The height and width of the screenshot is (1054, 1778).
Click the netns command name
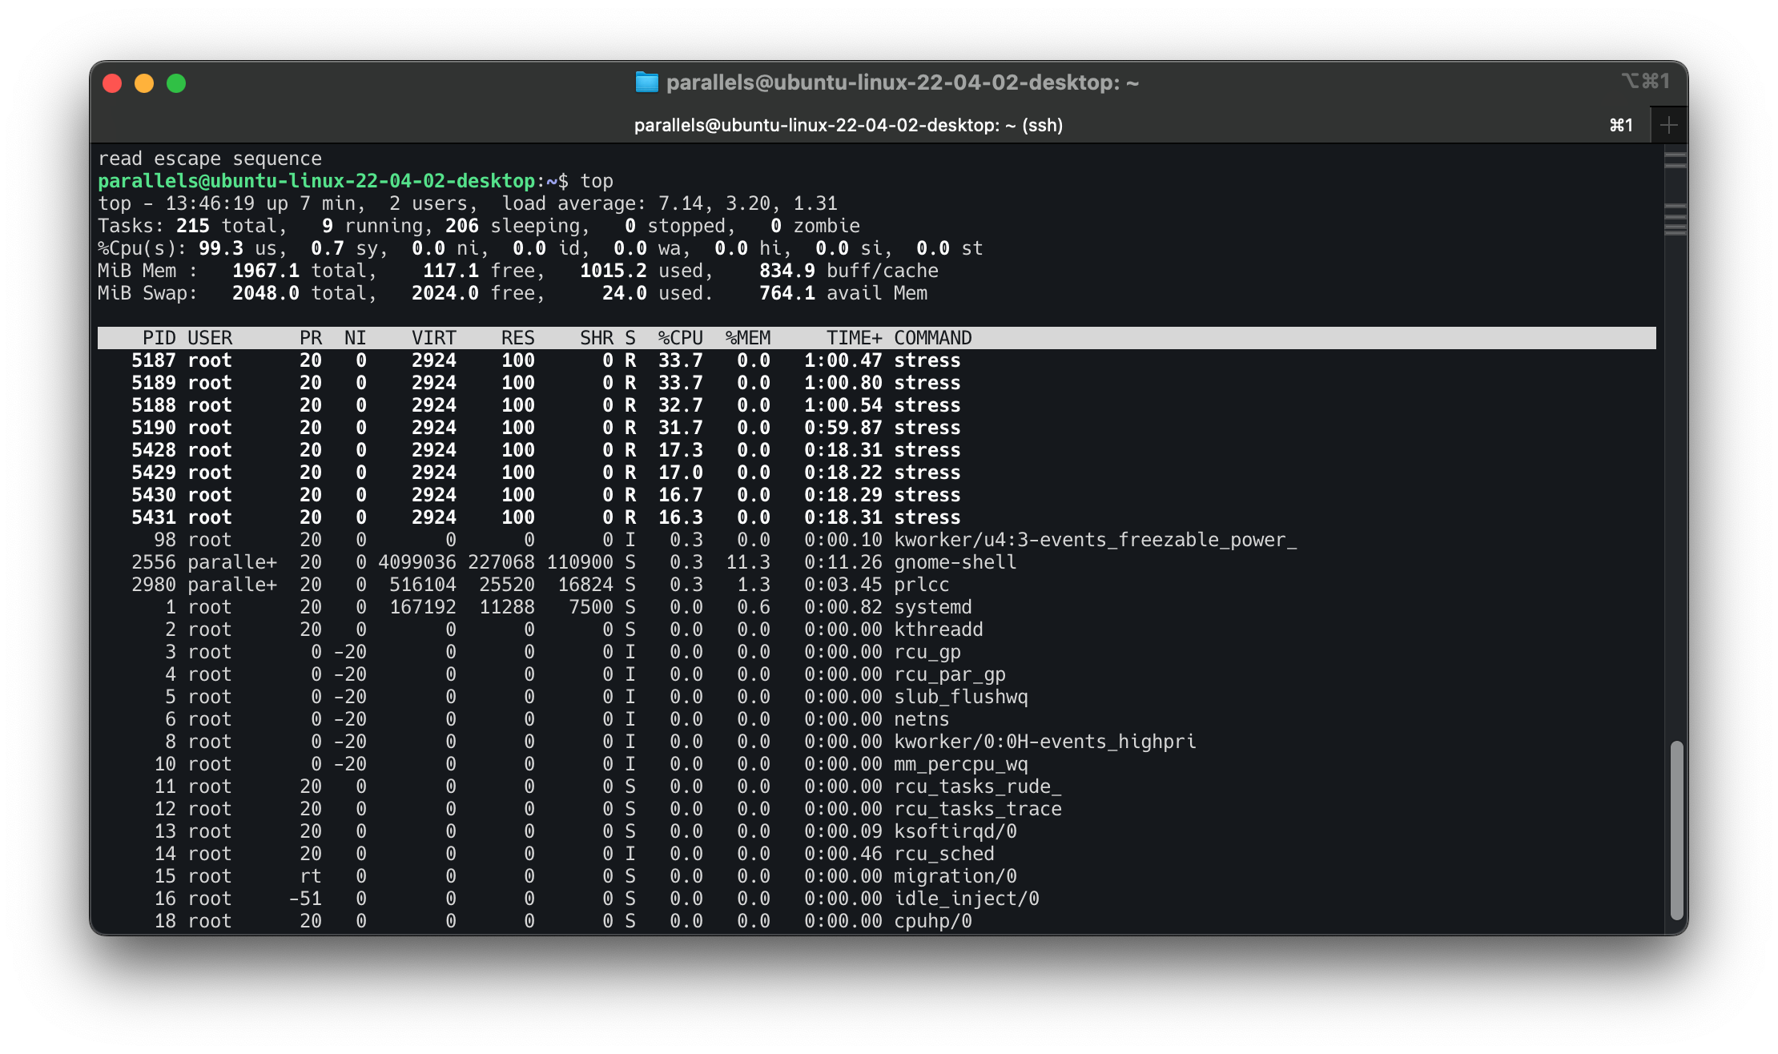click(x=922, y=719)
